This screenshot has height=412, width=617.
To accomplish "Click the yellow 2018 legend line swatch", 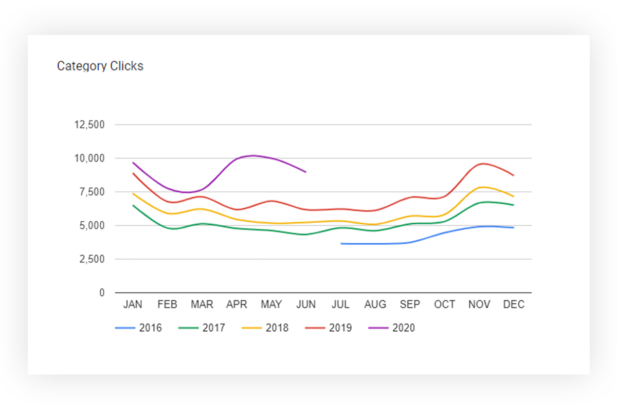I will [x=252, y=328].
